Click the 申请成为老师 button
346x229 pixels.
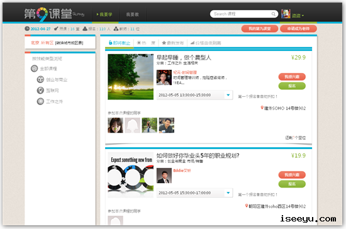coord(298,29)
